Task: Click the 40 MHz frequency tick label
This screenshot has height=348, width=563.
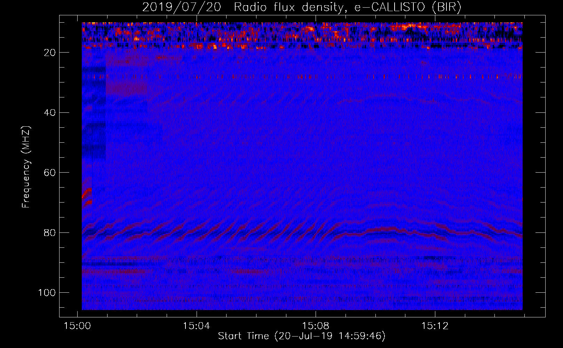Action: 50,113
